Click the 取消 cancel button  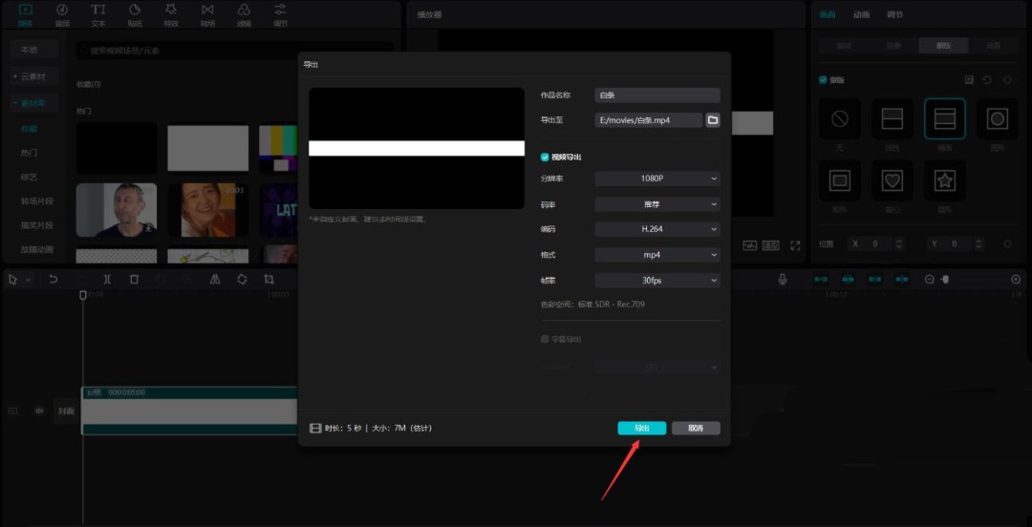(x=696, y=428)
